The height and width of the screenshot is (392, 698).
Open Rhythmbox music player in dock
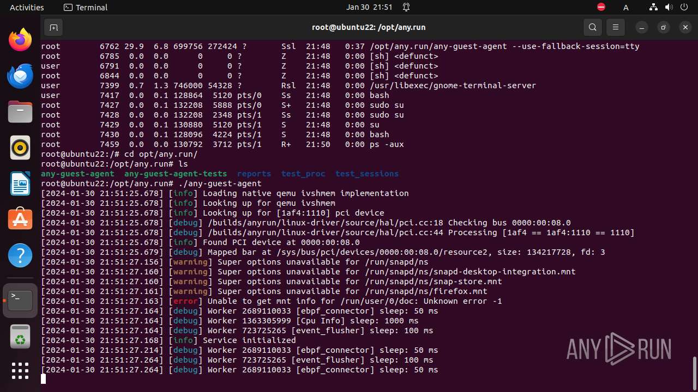[x=20, y=148]
